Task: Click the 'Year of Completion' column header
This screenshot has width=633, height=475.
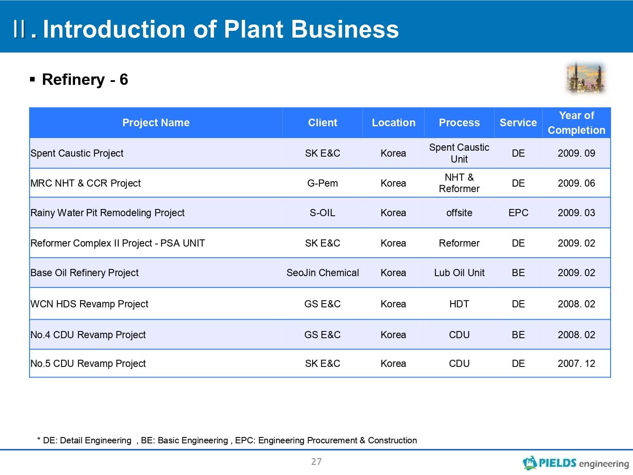Action: (576, 123)
